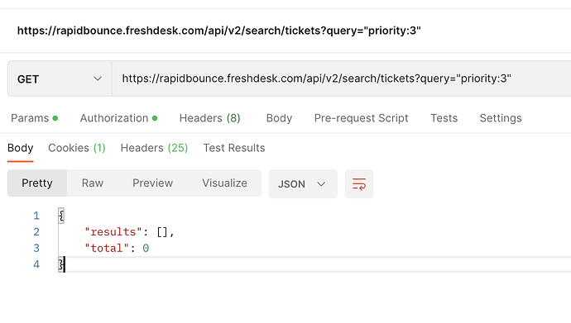Open the Params request tab
The height and width of the screenshot is (323, 571).
[x=34, y=118]
